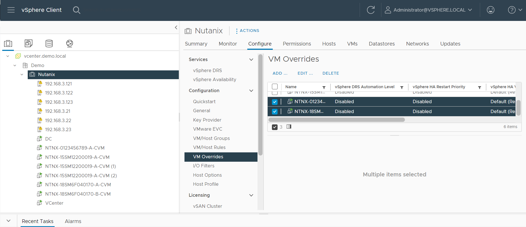Toggle the select-all checkbox in table header

(x=274, y=87)
